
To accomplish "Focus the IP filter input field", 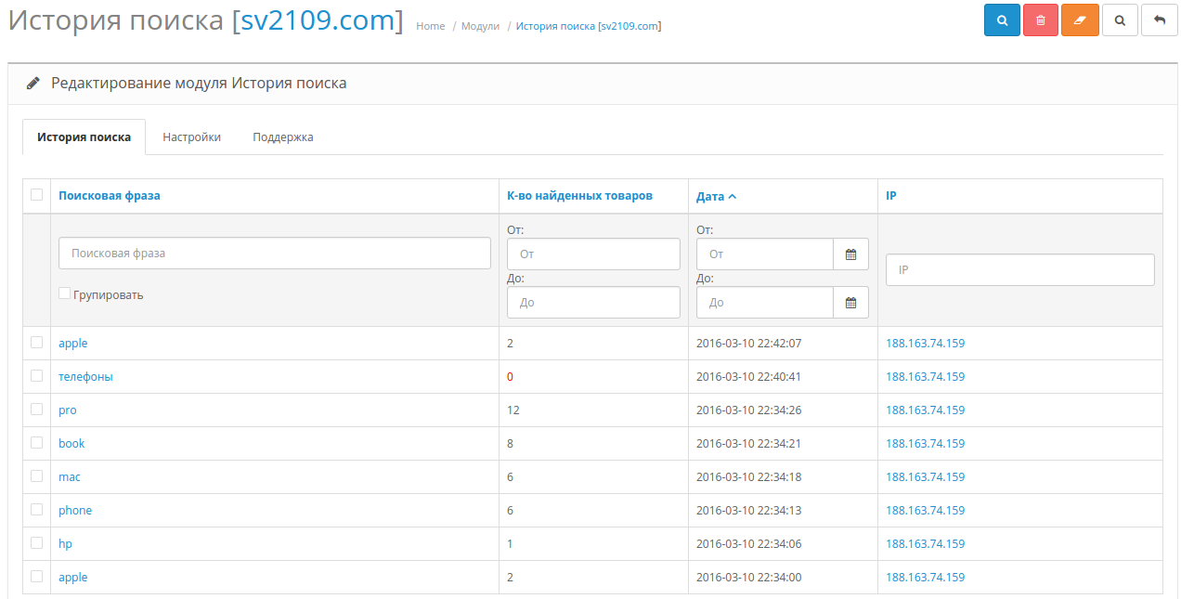I will pyautogui.click(x=1019, y=269).
